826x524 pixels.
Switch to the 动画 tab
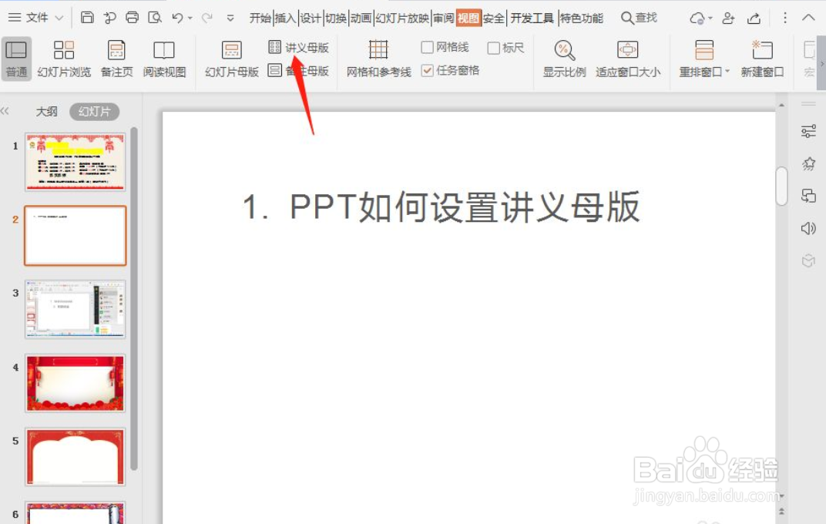click(361, 18)
